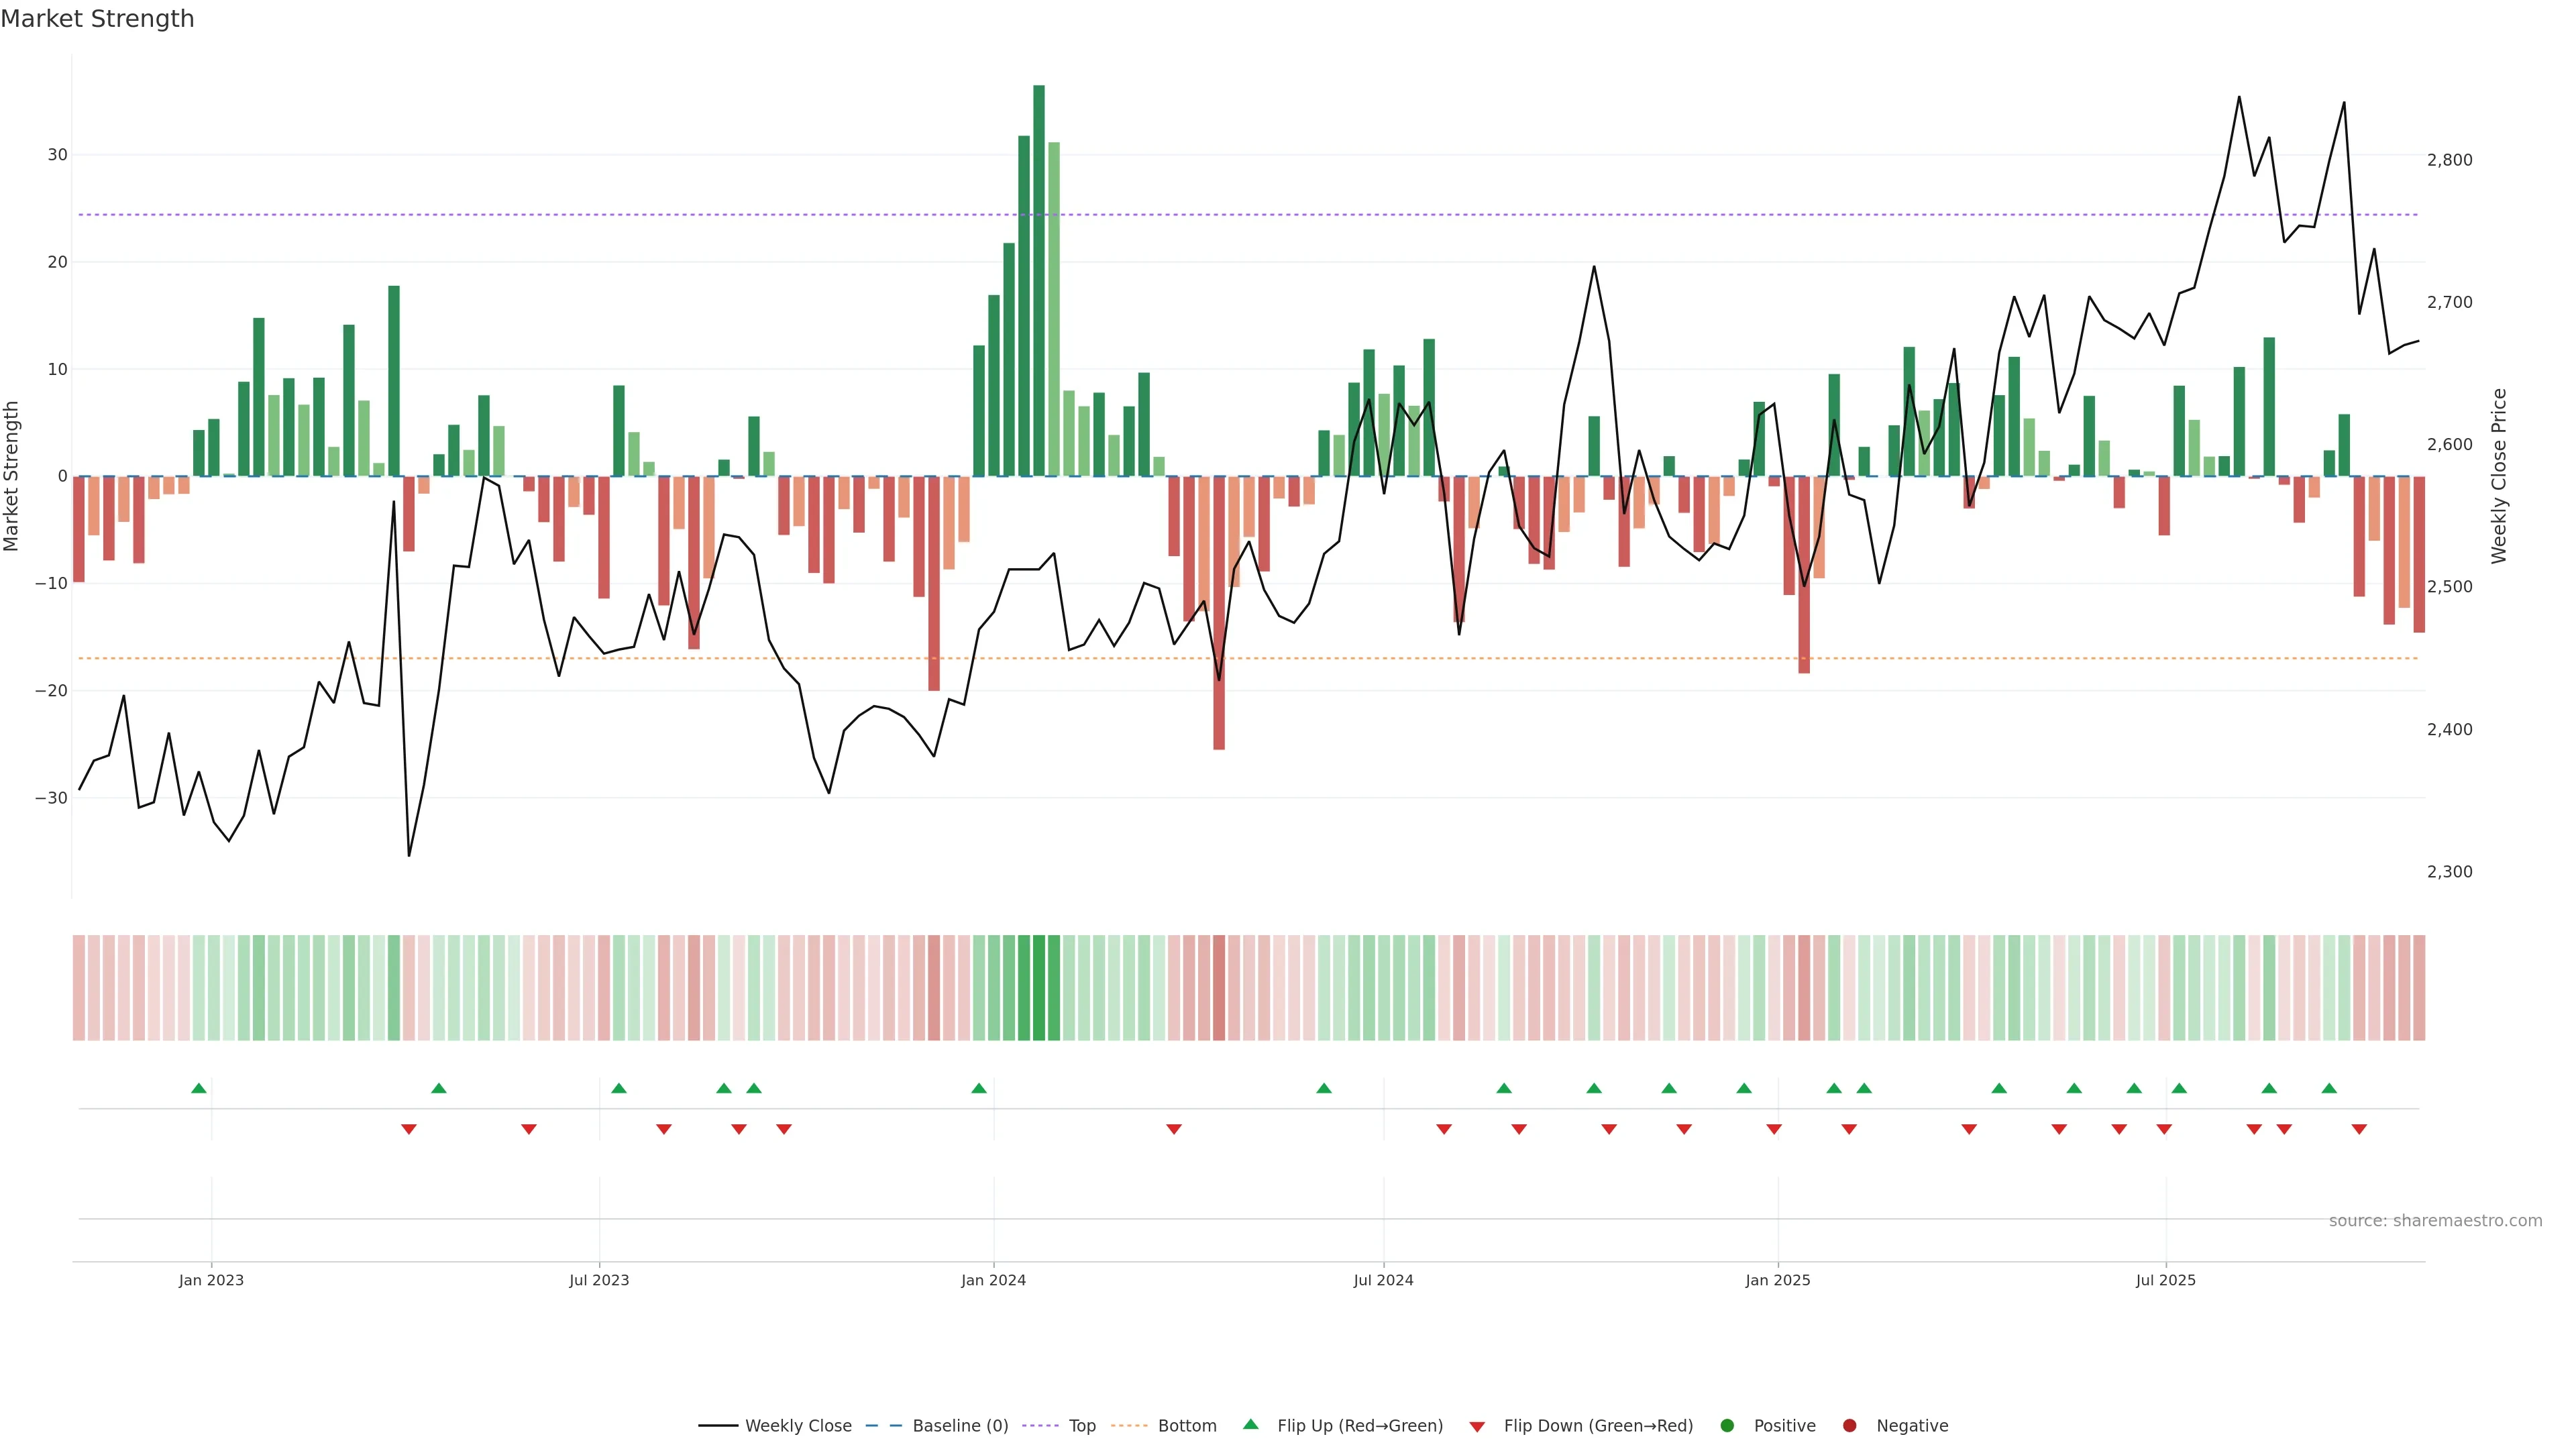Click the tallest dark green strength bar
Viewport: 2576px width, 1449px height.
(1039, 280)
